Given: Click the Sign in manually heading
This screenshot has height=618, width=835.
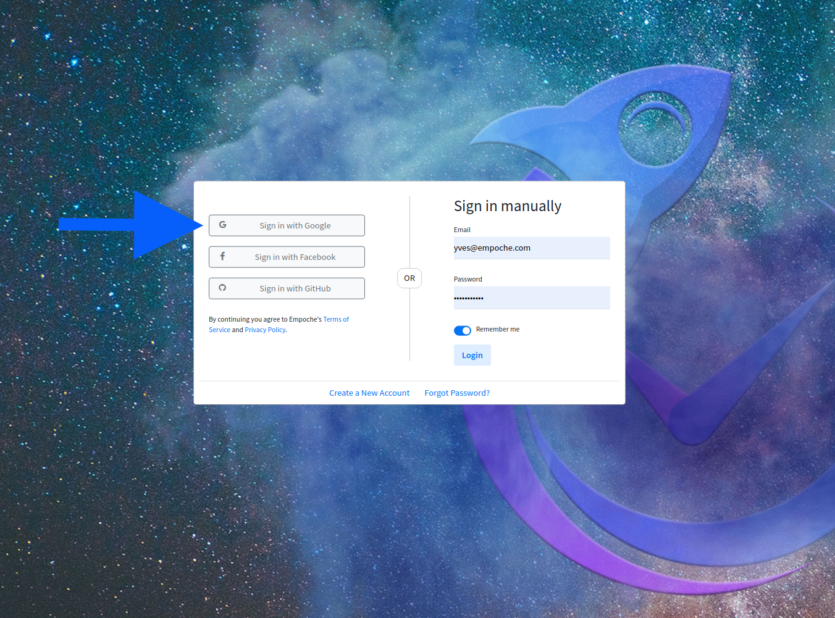Looking at the screenshot, I should (x=508, y=206).
